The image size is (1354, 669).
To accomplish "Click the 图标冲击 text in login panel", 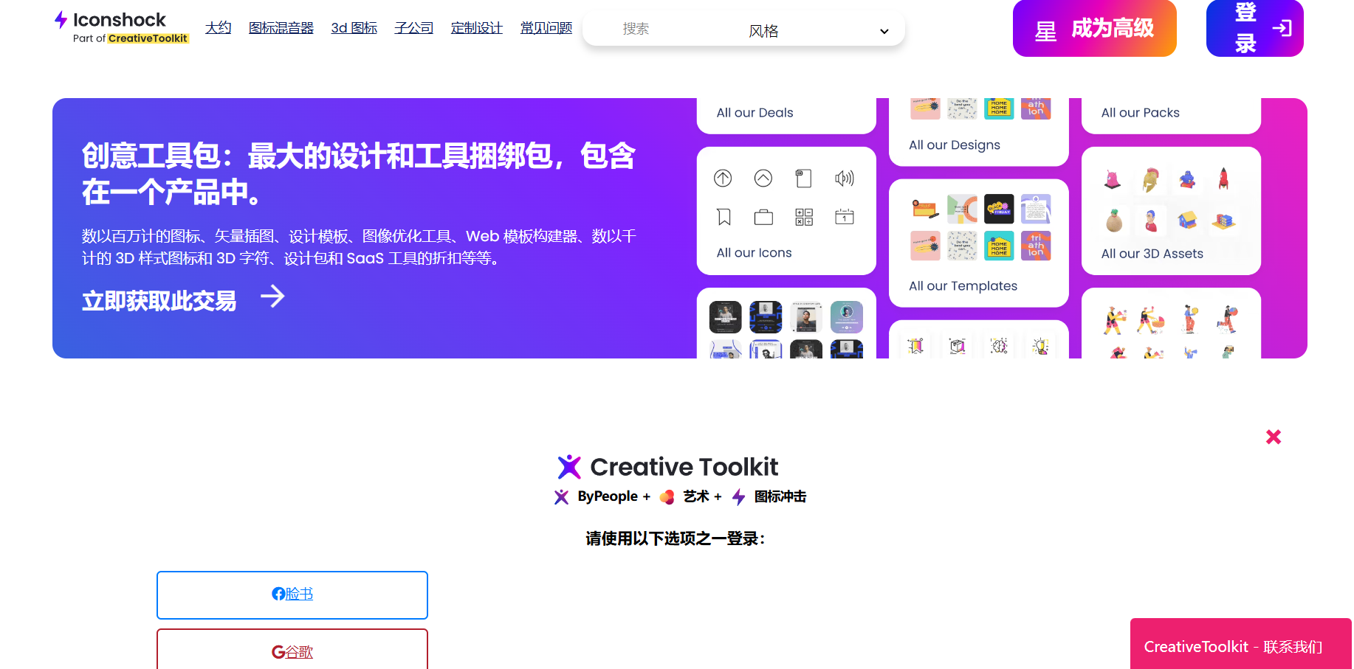I will [780, 496].
